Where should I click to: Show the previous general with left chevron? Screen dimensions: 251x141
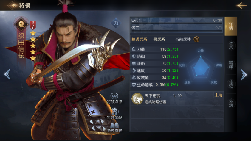pyautogui.click(x=7, y=74)
